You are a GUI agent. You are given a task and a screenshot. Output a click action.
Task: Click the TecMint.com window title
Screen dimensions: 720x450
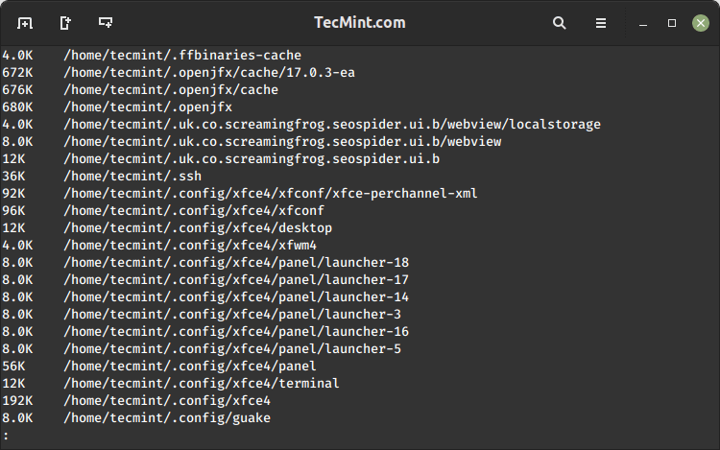coord(359,22)
